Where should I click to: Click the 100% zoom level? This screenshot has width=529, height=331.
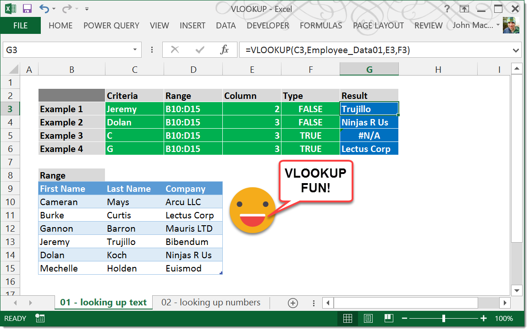point(504,319)
